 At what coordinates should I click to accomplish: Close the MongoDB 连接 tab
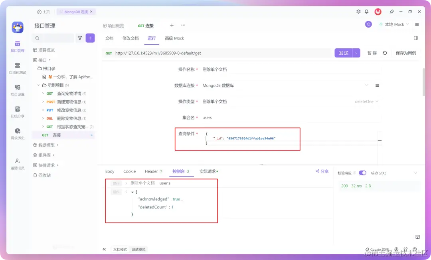pyautogui.click(x=91, y=12)
